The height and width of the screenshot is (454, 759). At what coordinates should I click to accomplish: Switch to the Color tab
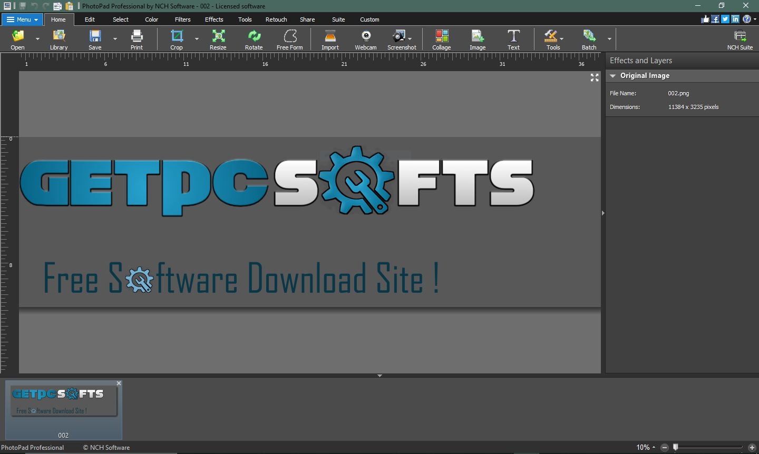[152, 19]
